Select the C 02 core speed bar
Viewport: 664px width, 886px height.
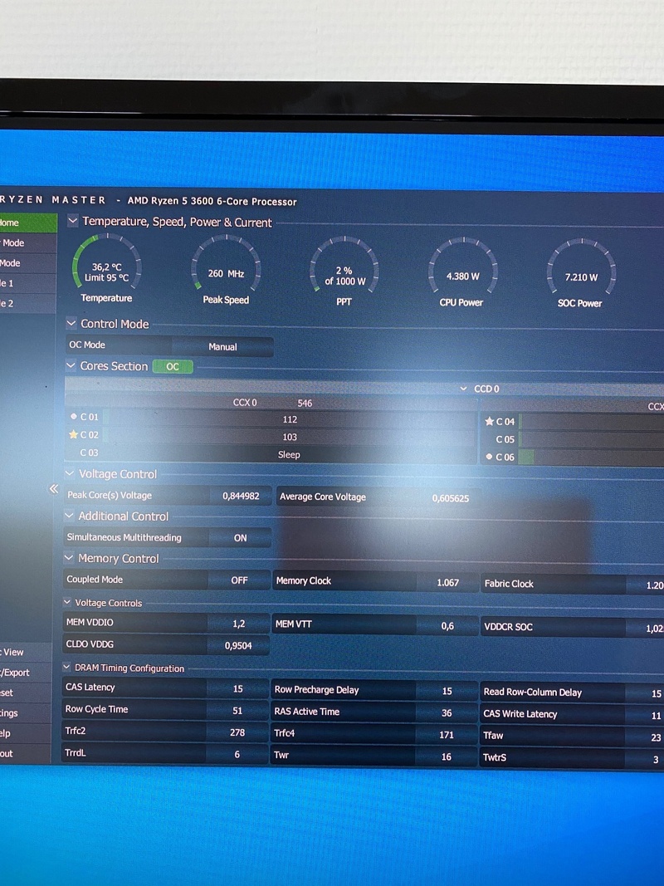click(290, 437)
